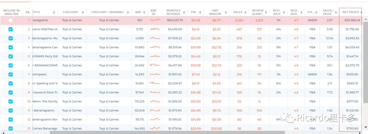Viewport: 368px width, 134px height.
Task: Sort by Category column arrows
Action: (x=82, y=12)
